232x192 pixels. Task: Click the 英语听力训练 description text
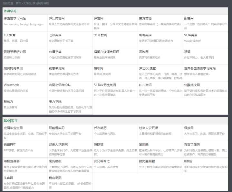(x=12, y=57)
